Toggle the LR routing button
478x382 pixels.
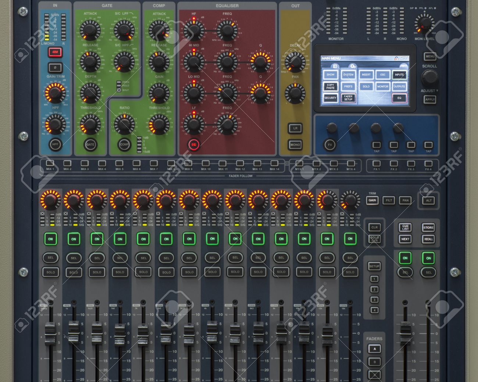click(295, 128)
